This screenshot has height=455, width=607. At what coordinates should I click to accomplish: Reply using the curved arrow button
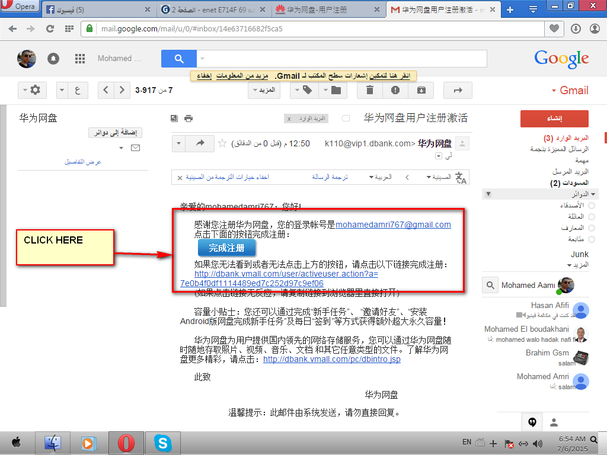point(200,143)
